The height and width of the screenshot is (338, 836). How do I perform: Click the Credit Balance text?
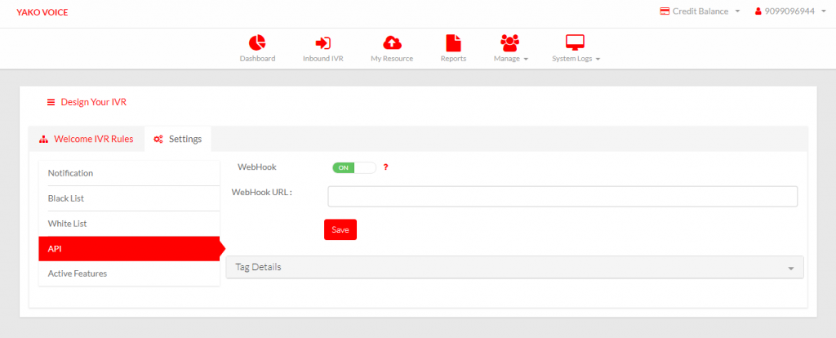(700, 11)
